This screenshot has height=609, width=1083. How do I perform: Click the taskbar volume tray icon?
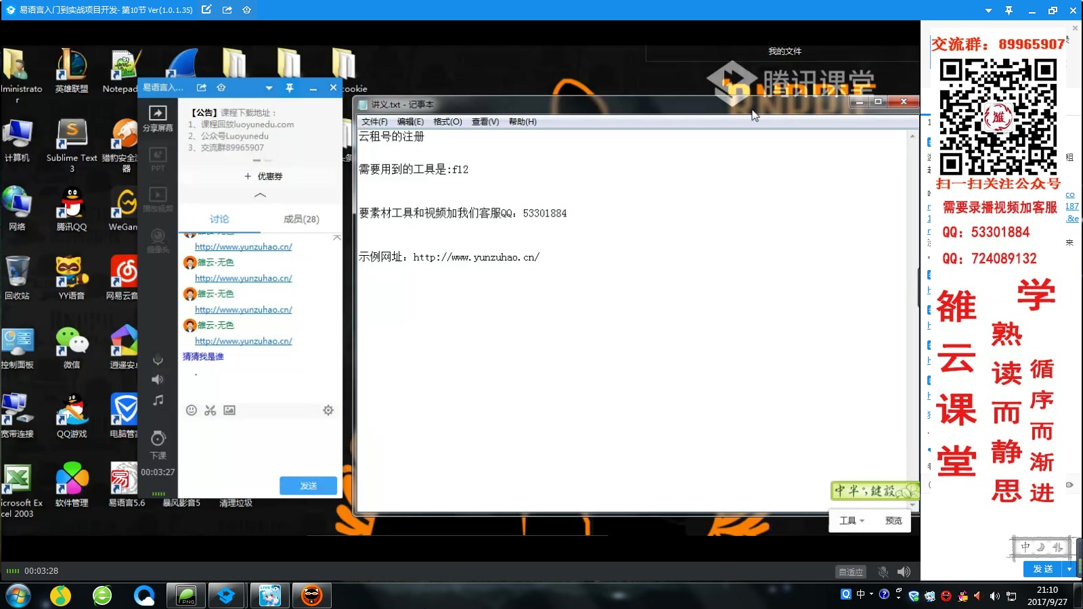pyautogui.click(x=994, y=596)
